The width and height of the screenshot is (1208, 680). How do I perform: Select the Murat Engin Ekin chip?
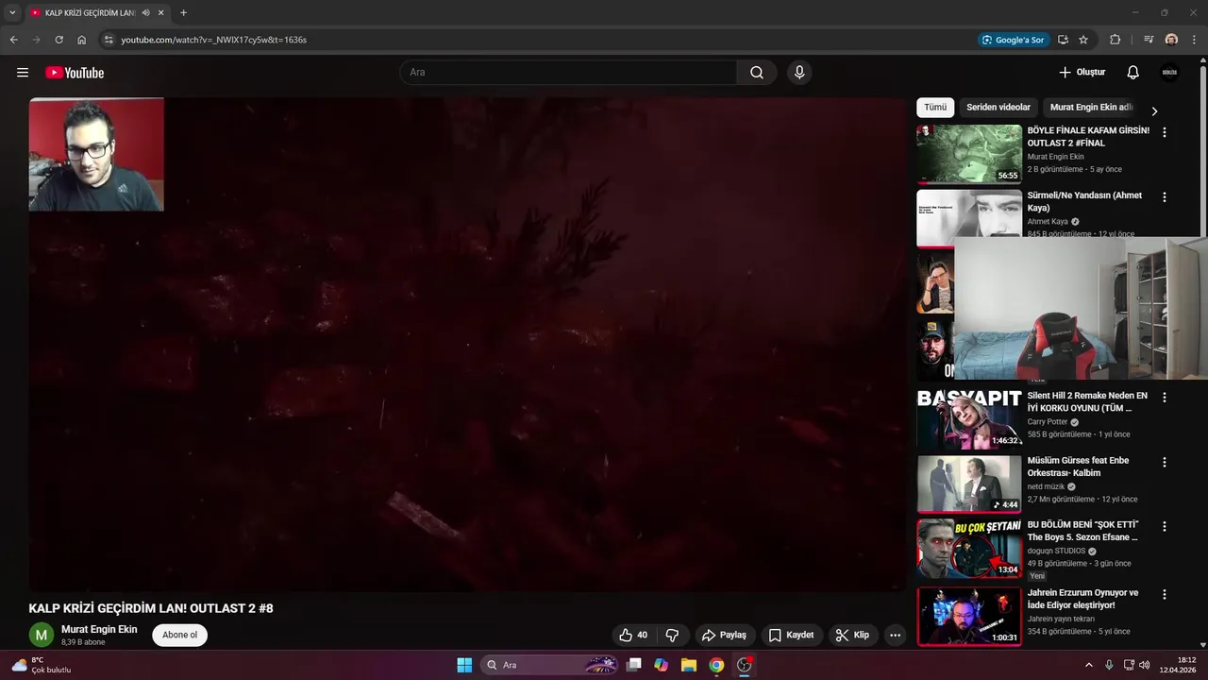click(1090, 108)
